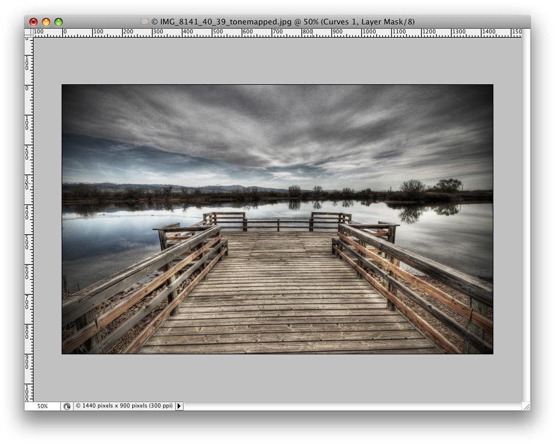
Task: Click the green zoom window button
Action: (x=59, y=22)
